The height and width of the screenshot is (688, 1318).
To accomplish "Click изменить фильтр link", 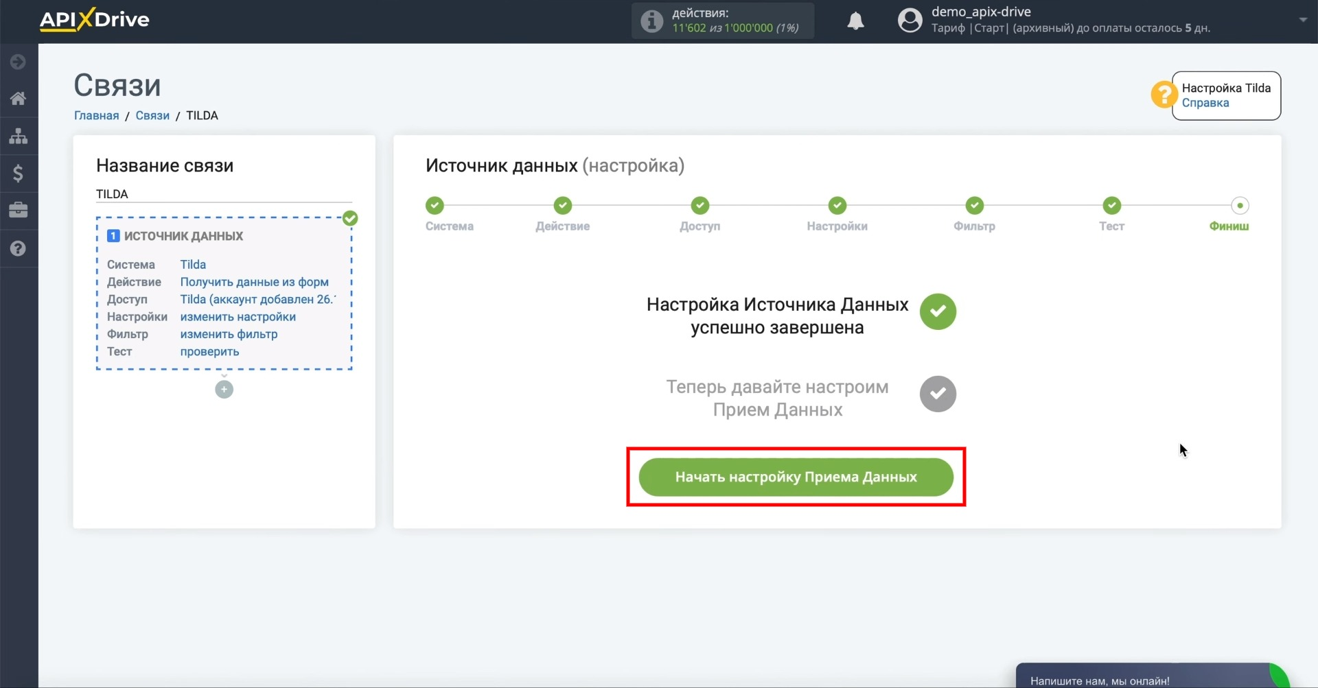I will (x=229, y=334).
